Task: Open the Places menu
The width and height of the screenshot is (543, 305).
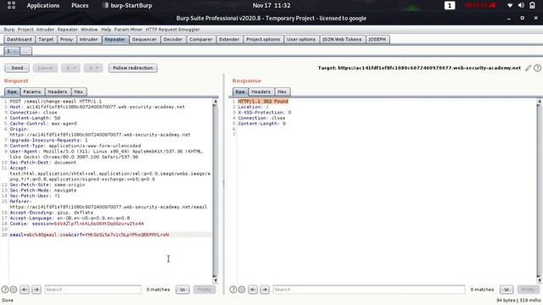Action: pyautogui.click(x=80, y=6)
